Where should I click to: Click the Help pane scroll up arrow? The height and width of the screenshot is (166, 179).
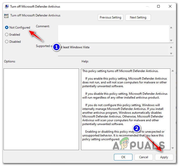pyautogui.click(x=173, y=71)
